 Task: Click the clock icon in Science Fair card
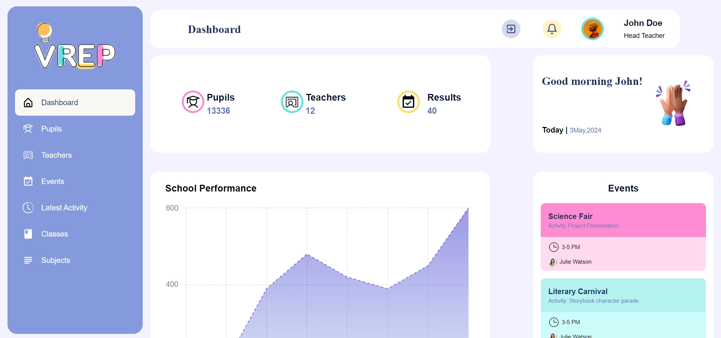554,247
